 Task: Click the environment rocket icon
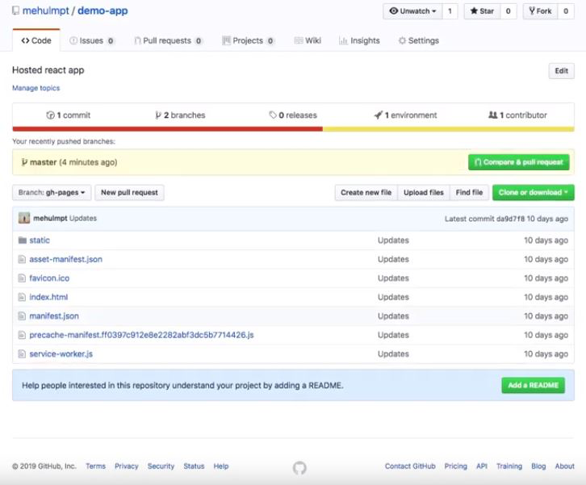click(x=379, y=115)
